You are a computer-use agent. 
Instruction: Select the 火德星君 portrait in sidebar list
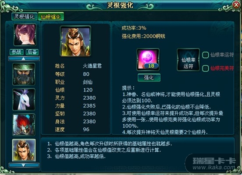pyautogui.click(x=24, y=150)
